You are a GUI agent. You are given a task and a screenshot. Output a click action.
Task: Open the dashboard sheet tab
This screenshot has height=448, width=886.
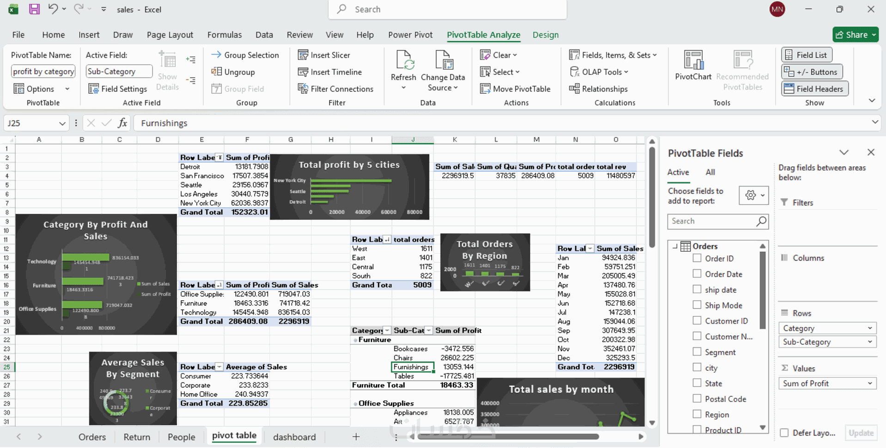pyautogui.click(x=294, y=437)
